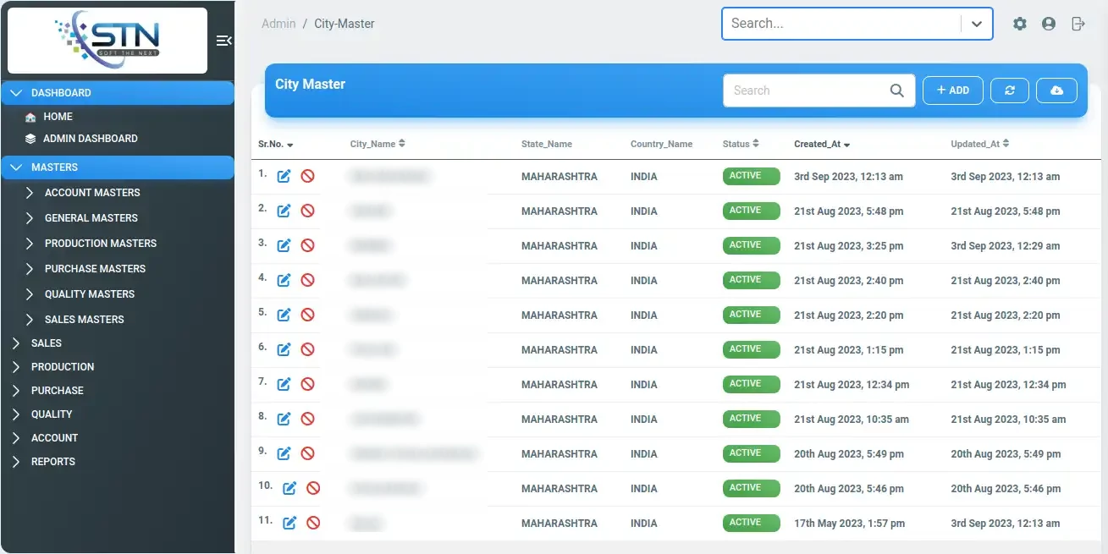1108x554 pixels.
Task: Click the cloud download export icon
Action: pyautogui.click(x=1056, y=91)
